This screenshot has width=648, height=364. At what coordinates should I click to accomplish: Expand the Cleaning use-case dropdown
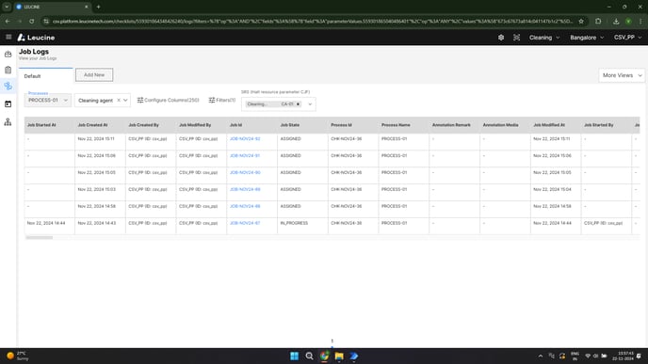(x=544, y=38)
